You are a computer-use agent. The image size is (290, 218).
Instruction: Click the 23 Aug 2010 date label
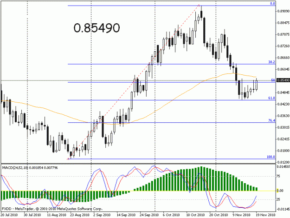(x=80, y=215)
